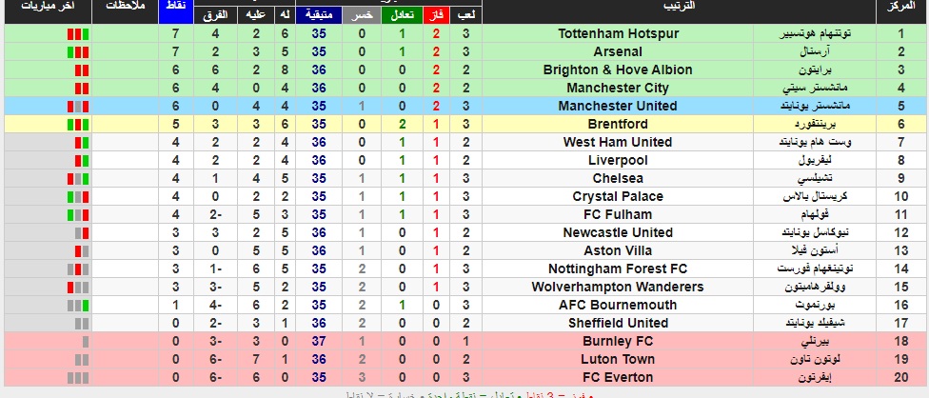Click the dark blue remaining matches header
The image size is (929, 398).
point(319,15)
